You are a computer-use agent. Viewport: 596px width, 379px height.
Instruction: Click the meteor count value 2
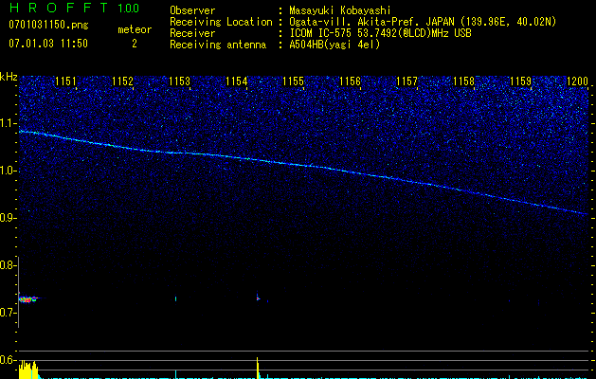(x=135, y=44)
